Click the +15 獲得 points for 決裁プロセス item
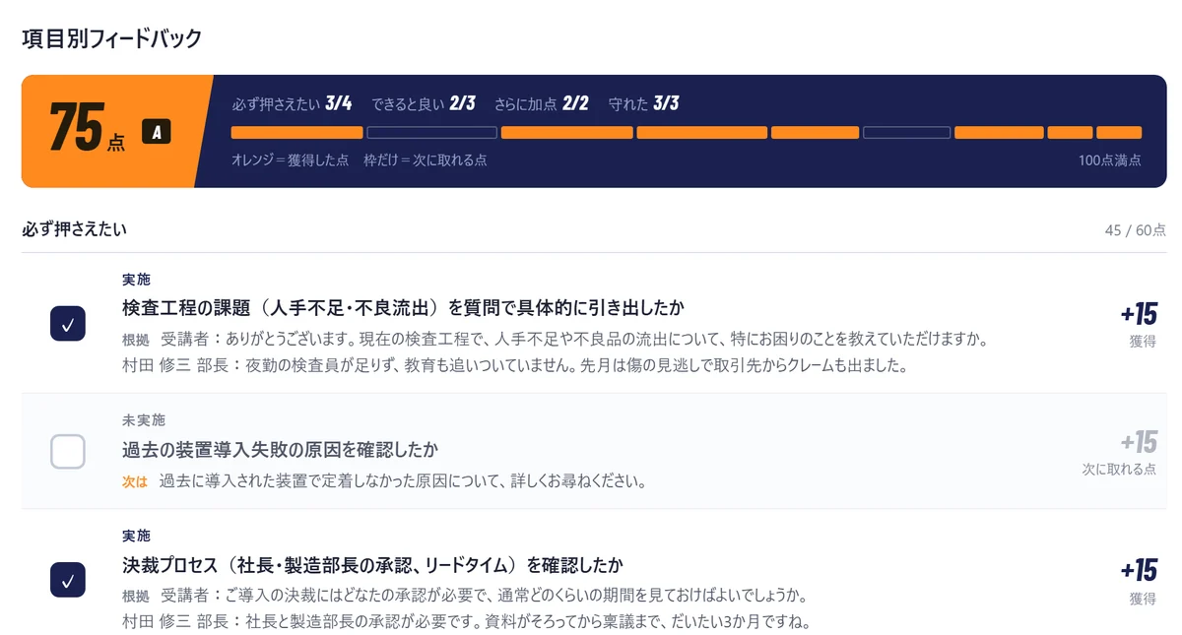1182x635 pixels. point(1138,581)
